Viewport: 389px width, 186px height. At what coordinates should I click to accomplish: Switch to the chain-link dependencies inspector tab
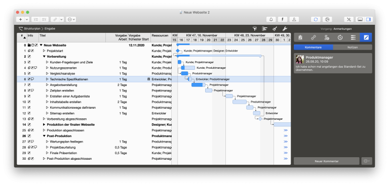tap(314, 37)
